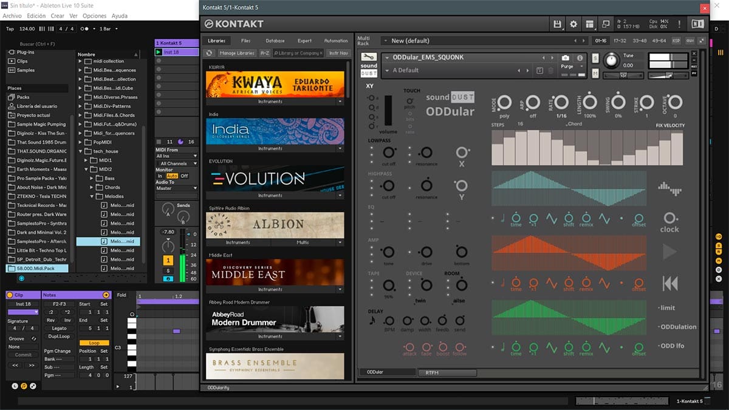Viewport: 729px width, 410px height.
Task: Save the A Default snapshot
Action: click(540, 70)
